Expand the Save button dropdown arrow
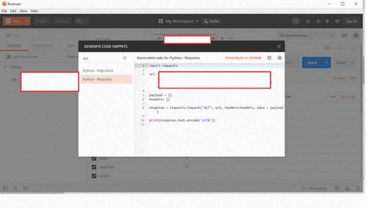 (x=352, y=62)
